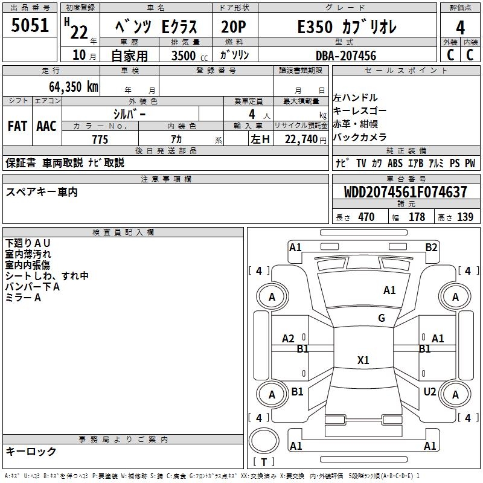Viewport: 483px width, 483px height.
Task: Select the inspector note 下廻りAU
Action: 27,243
